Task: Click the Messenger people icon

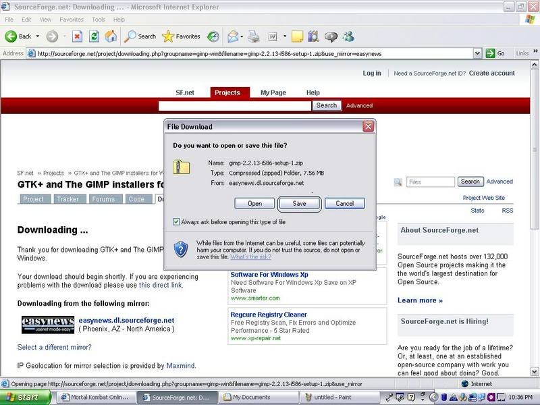Action: point(348,36)
